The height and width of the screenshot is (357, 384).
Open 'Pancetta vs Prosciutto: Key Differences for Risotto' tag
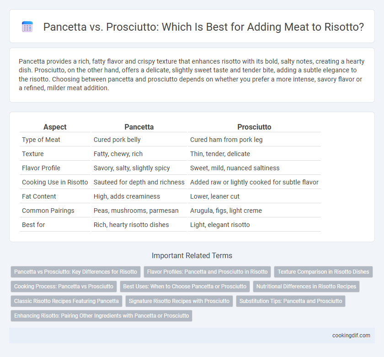tap(75, 272)
